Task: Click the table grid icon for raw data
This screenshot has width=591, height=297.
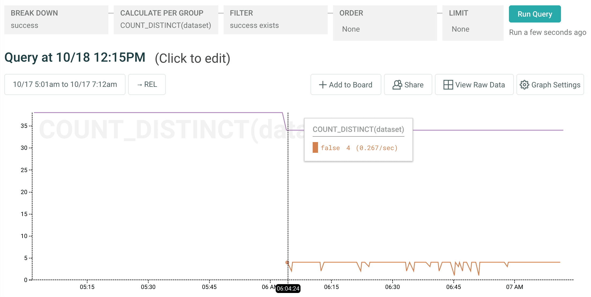Action: coord(448,85)
